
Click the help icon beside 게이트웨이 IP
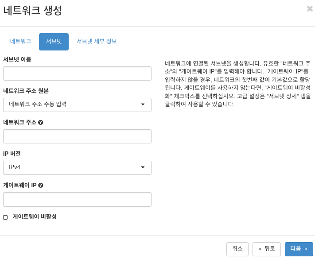coord(41,186)
